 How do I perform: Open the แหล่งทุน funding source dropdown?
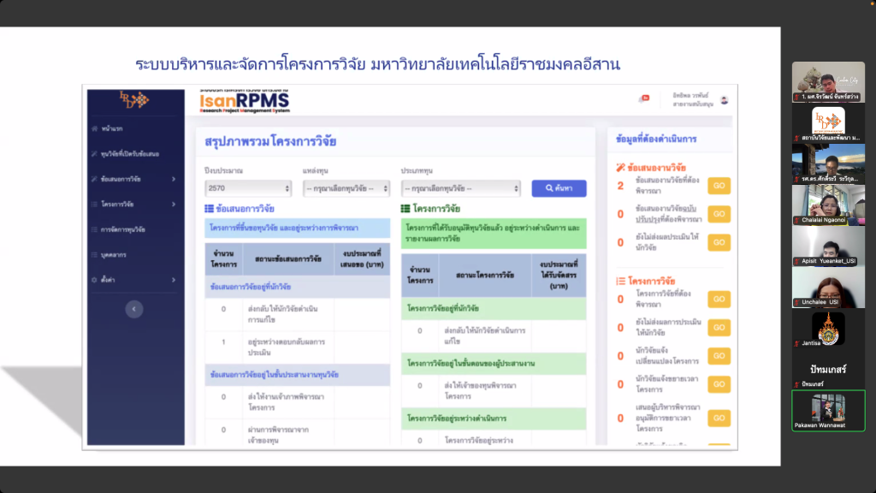click(x=346, y=188)
